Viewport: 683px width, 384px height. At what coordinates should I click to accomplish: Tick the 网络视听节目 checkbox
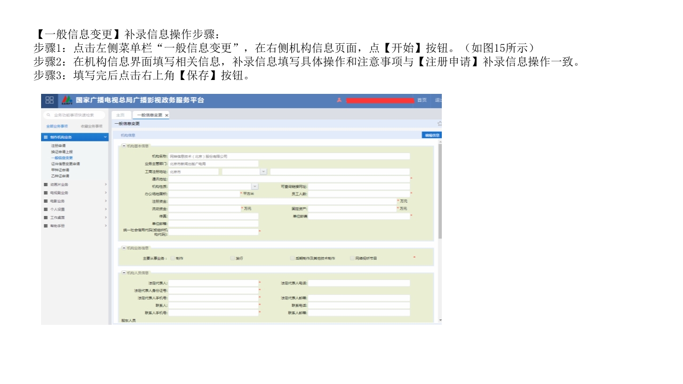[x=352, y=258]
